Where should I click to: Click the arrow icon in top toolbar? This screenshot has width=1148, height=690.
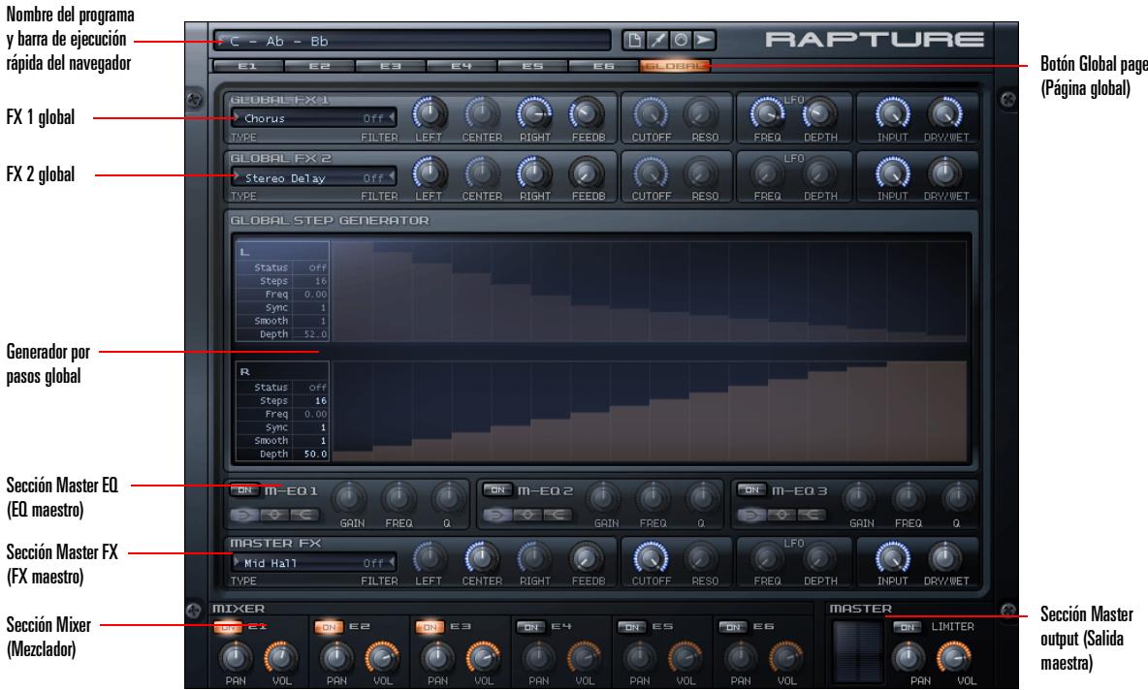(704, 41)
